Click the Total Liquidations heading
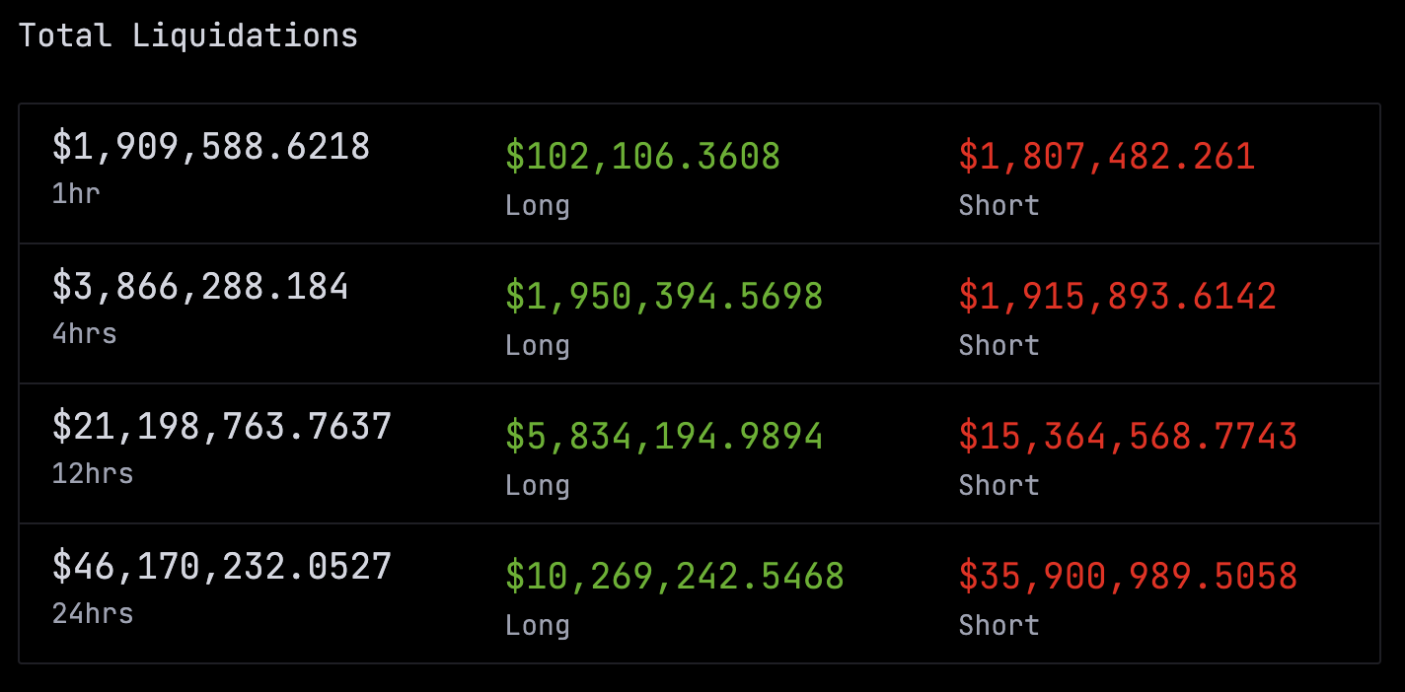 (188, 35)
